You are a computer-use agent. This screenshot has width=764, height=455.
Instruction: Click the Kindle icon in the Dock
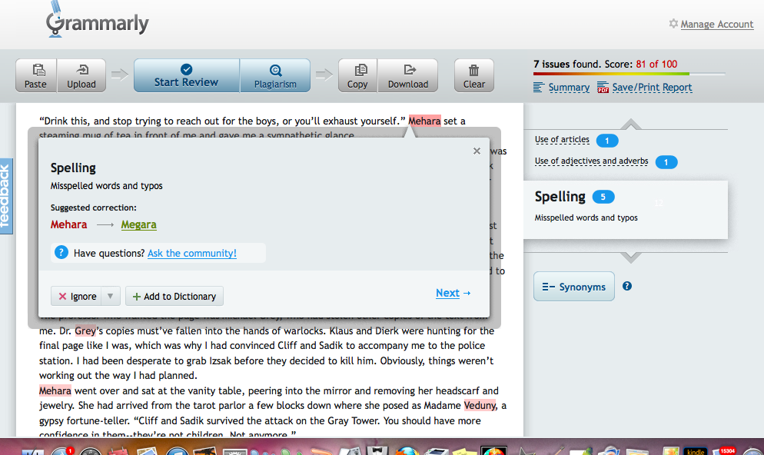coord(696,450)
